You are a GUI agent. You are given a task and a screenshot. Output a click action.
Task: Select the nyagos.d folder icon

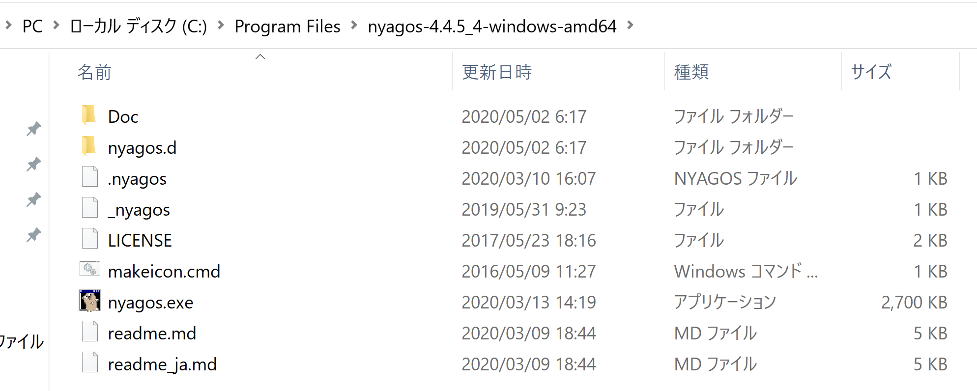89,146
